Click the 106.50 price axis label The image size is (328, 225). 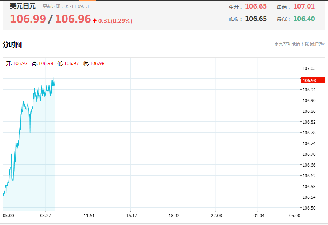tap(309, 208)
